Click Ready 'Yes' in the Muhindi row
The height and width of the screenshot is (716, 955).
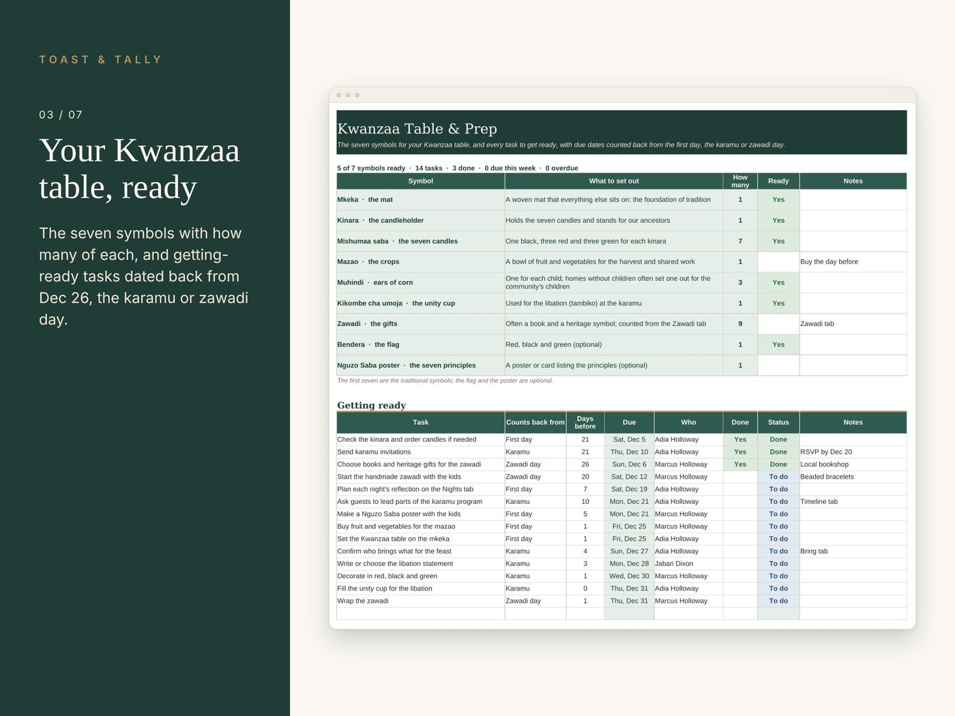[x=778, y=282]
